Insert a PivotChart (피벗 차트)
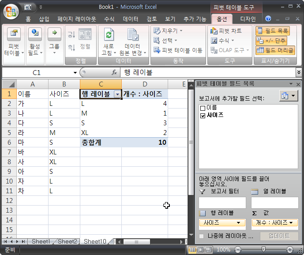The height and width of the screenshot is (255, 304). tap(226, 30)
